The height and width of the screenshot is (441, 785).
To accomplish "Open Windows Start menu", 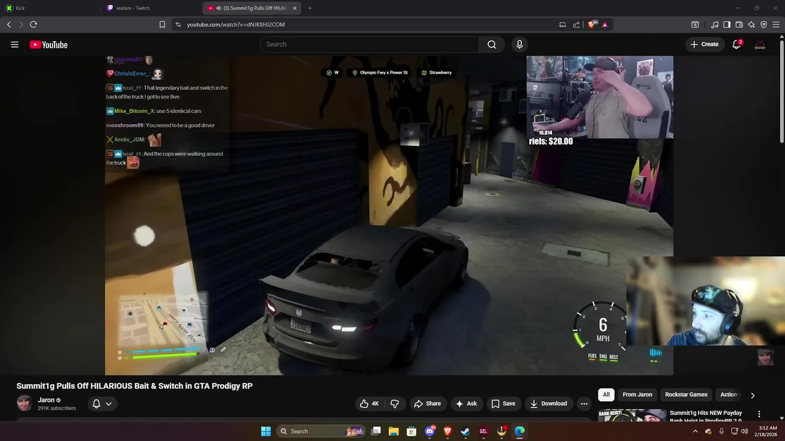I will tap(266, 431).
